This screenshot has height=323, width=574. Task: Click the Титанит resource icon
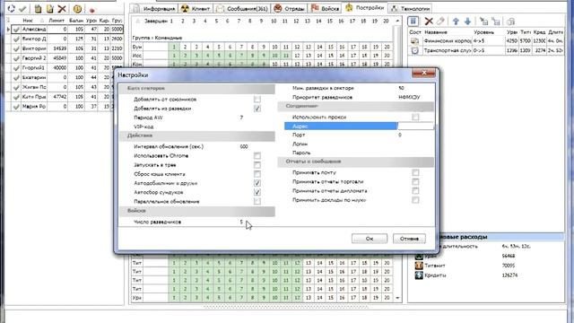coord(419,266)
